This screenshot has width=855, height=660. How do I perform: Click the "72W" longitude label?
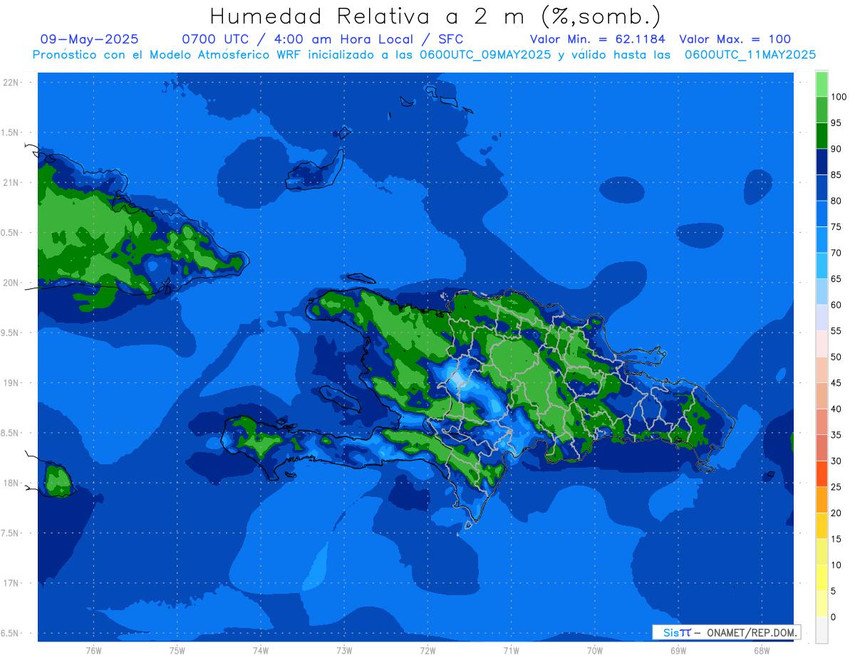point(427,651)
